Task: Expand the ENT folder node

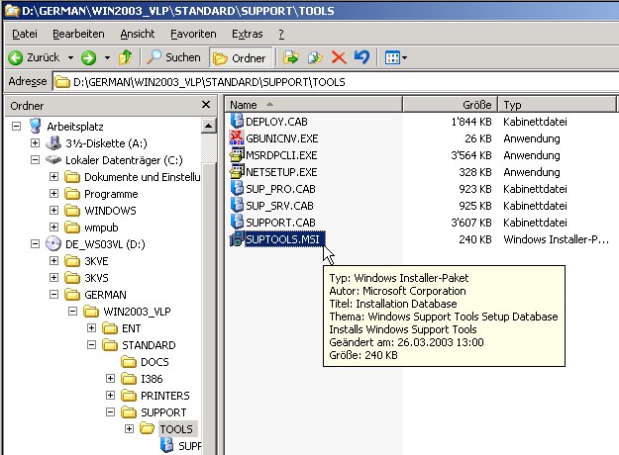Action: pos(91,328)
